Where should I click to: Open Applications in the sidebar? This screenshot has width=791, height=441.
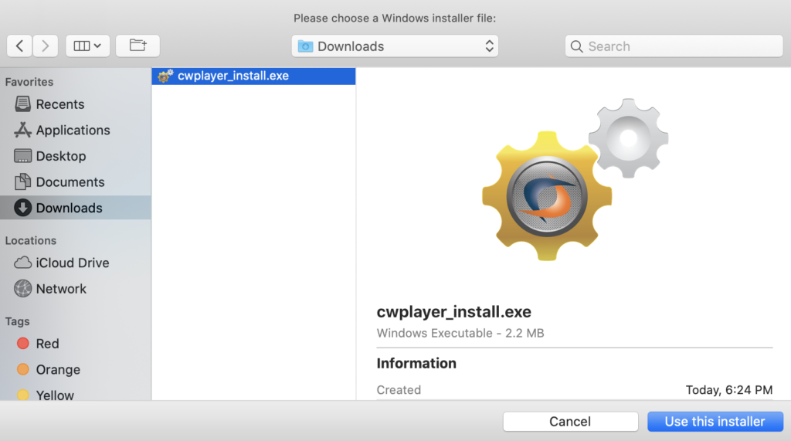73,131
